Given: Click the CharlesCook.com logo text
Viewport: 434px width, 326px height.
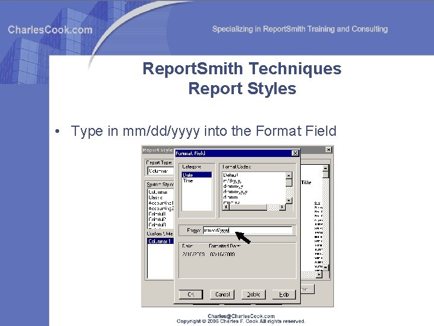Looking at the screenshot, I should click(x=50, y=30).
